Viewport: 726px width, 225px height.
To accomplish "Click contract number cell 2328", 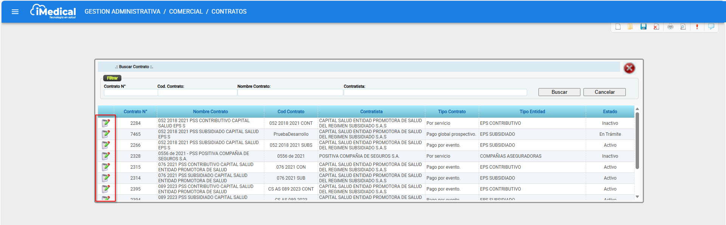I will pos(135,156).
